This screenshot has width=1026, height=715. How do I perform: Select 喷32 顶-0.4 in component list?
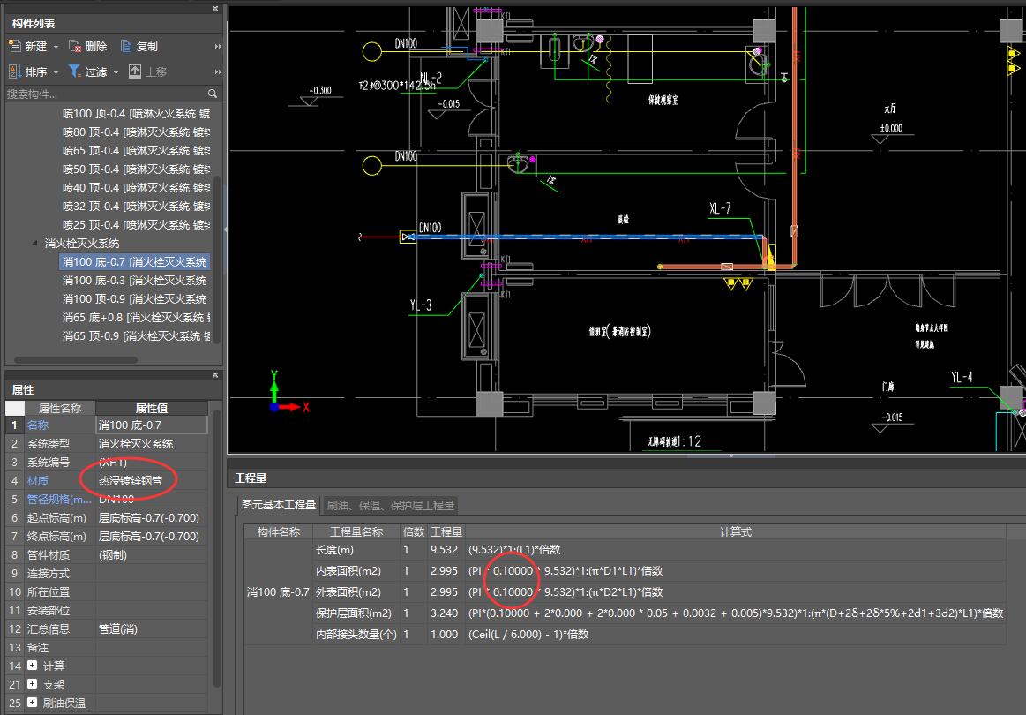pos(136,206)
